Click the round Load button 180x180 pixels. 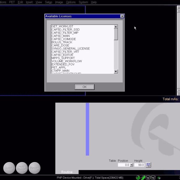click(9, 168)
